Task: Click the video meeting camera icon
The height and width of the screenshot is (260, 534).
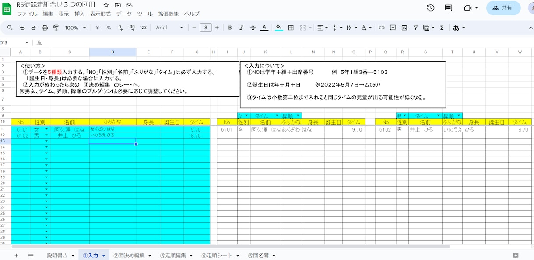Action: pyautogui.click(x=468, y=8)
